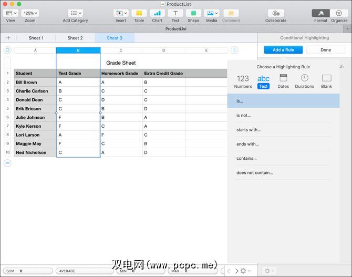The height and width of the screenshot is (277, 352).
Task: Click the Chart toolbar icon
Action: 157,13
